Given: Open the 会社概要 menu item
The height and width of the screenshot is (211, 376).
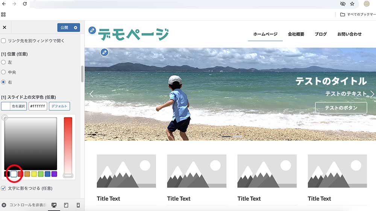Looking at the screenshot, I should point(296,34).
